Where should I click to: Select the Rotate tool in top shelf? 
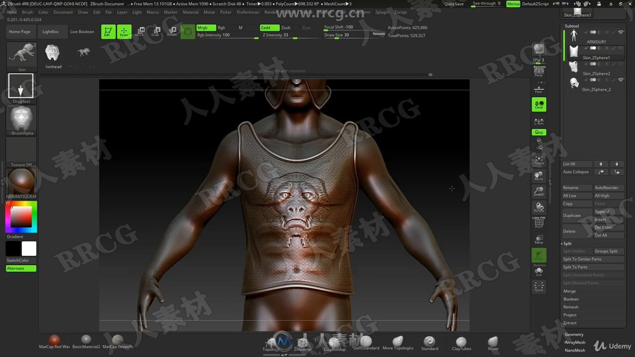(x=172, y=32)
